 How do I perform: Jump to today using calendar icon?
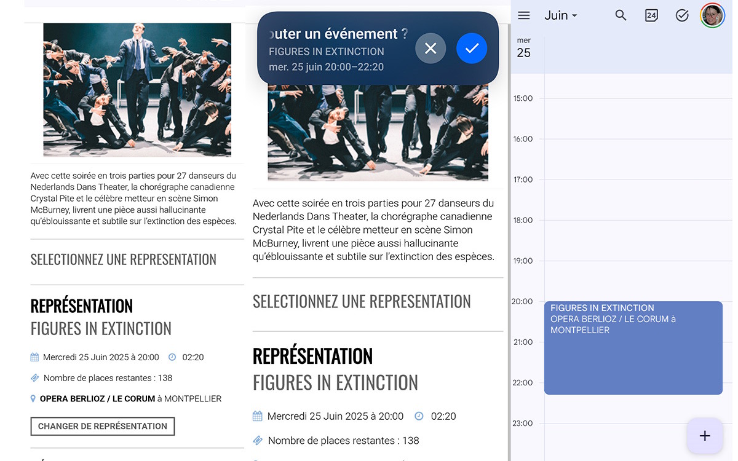click(x=651, y=15)
